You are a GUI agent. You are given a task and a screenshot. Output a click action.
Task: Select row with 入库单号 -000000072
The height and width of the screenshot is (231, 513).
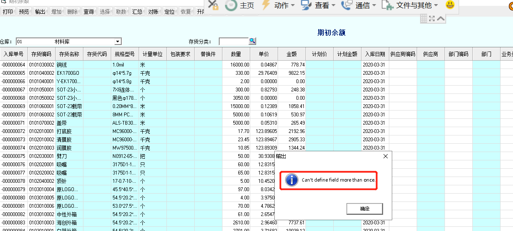click(x=14, y=131)
